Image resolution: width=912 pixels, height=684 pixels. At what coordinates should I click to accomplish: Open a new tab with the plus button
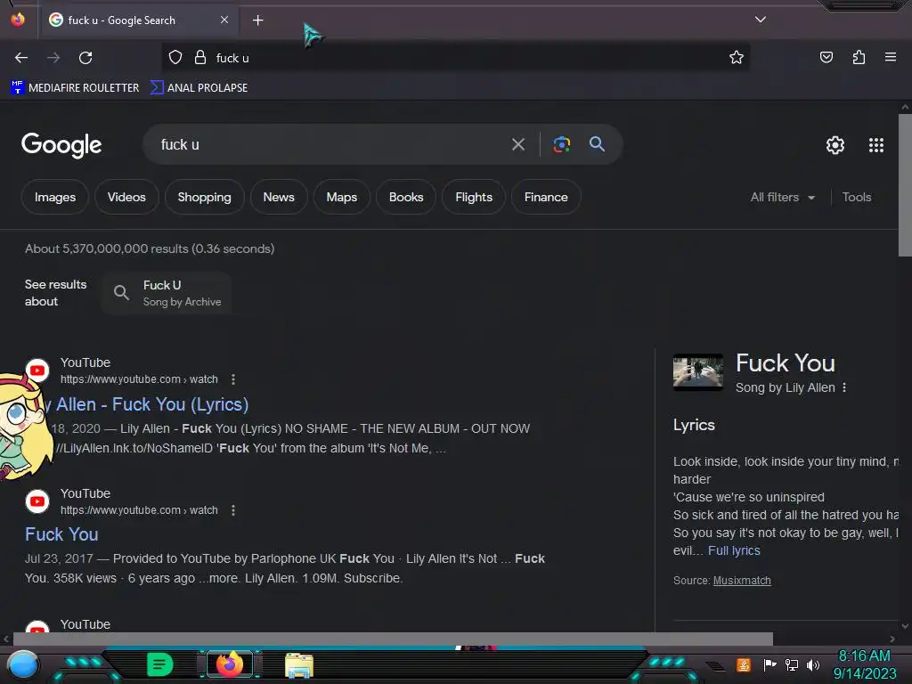pyautogui.click(x=257, y=20)
